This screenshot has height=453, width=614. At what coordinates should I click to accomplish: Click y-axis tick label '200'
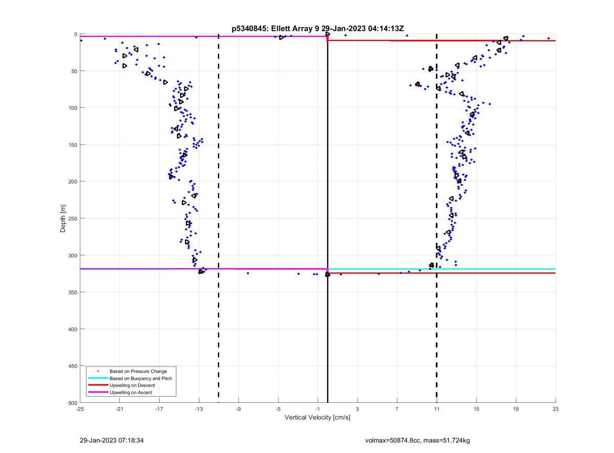(x=73, y=182)
